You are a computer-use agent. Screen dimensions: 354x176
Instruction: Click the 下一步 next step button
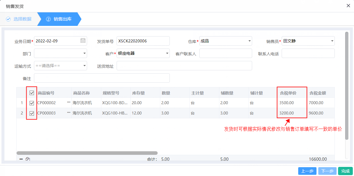[327, 171]
